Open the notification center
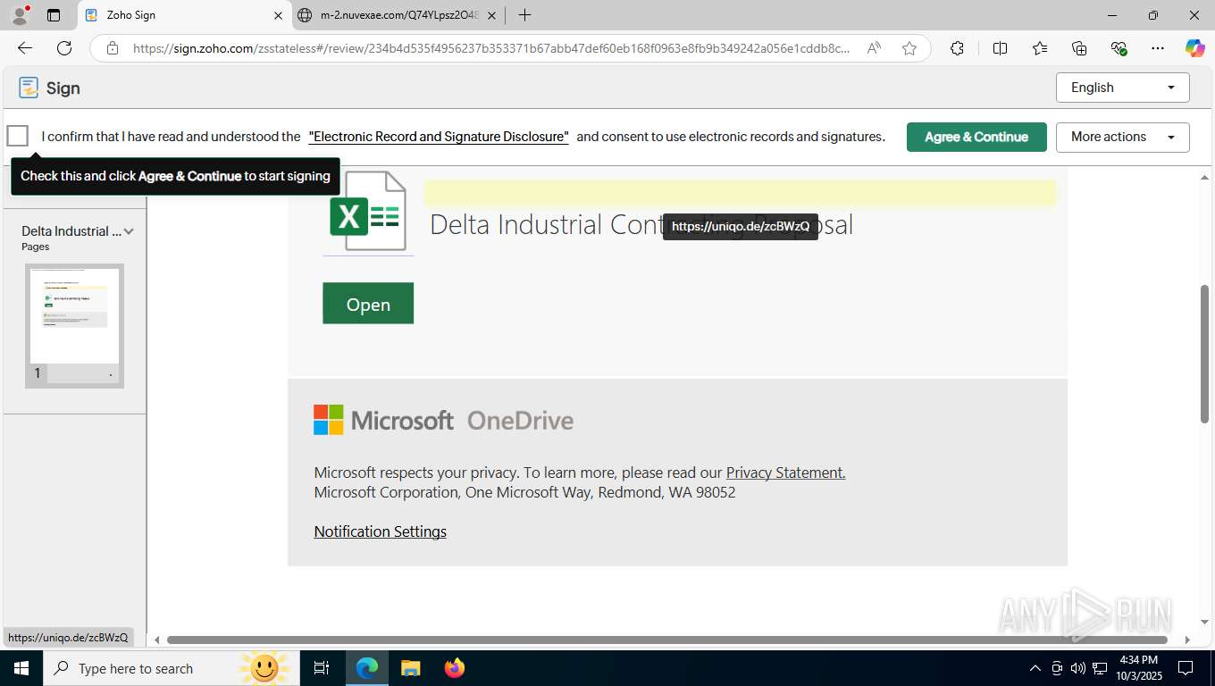 coord(1186,668)
